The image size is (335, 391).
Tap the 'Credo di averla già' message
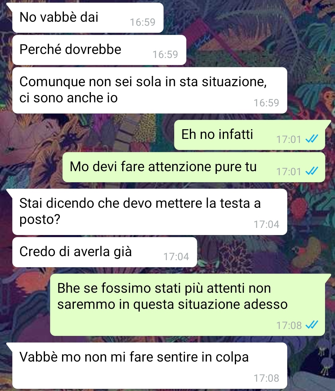[x=105, y=252]
